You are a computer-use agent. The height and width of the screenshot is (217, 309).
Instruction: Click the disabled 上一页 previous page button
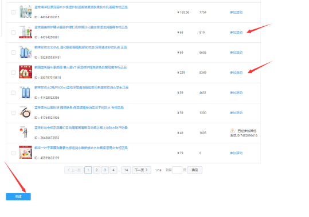click(x=74, y=170)
